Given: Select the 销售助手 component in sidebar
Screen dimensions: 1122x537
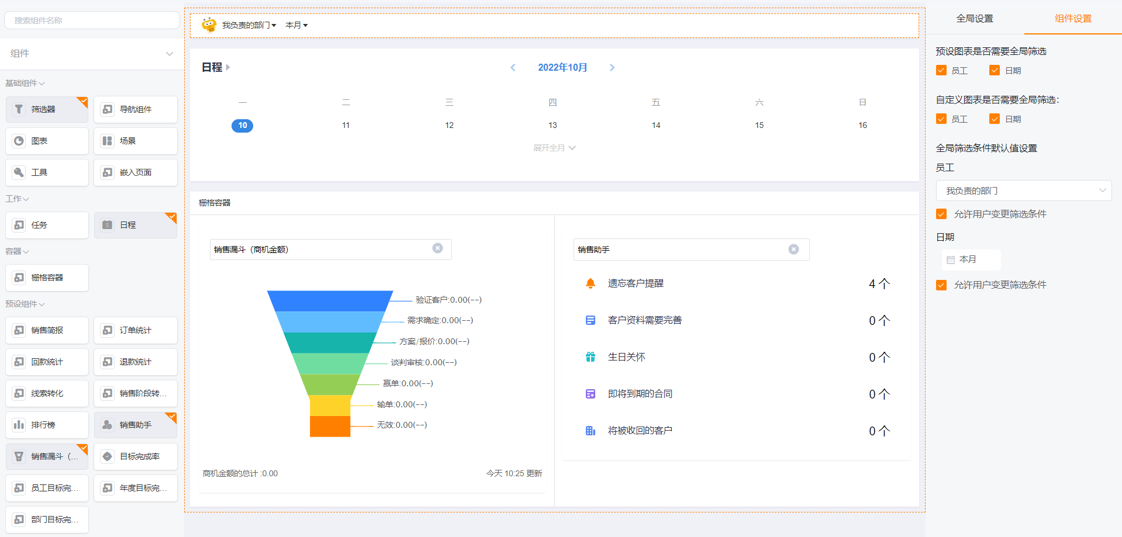Looking at the screenshot, I should (x=136, y=425).
